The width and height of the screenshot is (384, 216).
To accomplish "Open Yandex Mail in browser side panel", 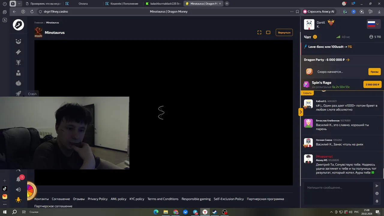I will point(4,197).
